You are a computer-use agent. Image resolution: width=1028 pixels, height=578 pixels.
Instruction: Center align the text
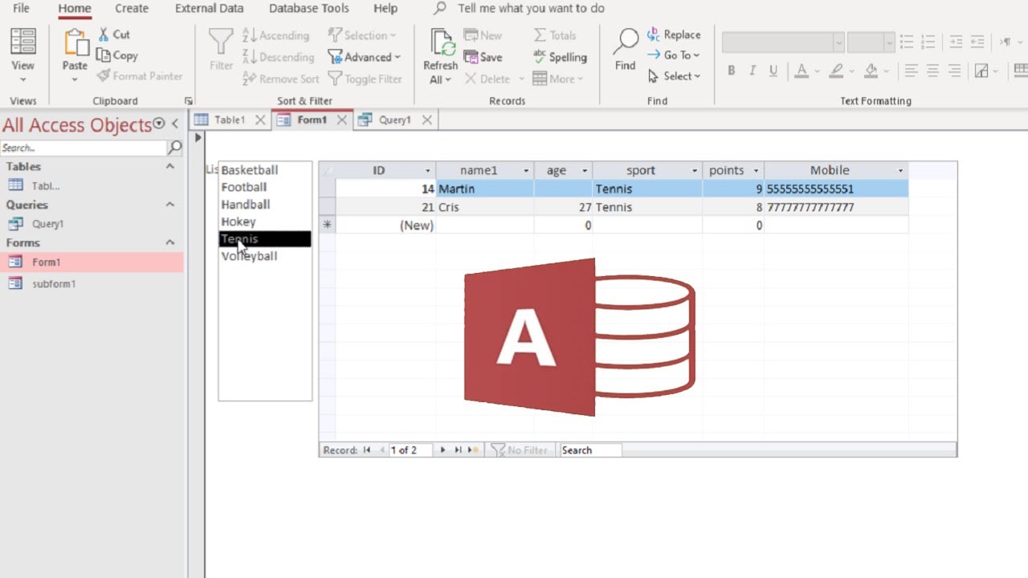pos(932,71)
